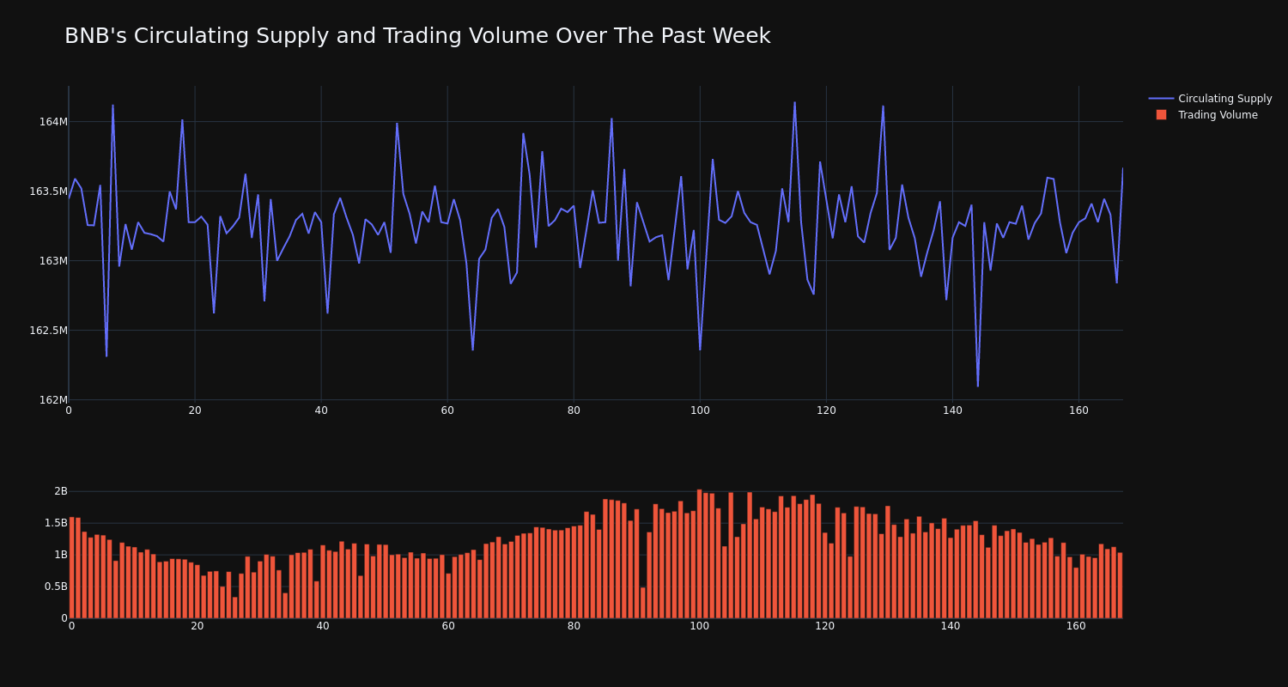Screen dimensions: 1288x687
Task: Click the 60 tick on the volume chart x-axis
Action: [448, 626]
